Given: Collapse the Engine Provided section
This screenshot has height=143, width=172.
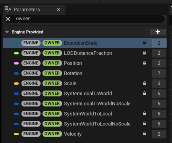Looking at the screenshot, I should coord(7,32).
